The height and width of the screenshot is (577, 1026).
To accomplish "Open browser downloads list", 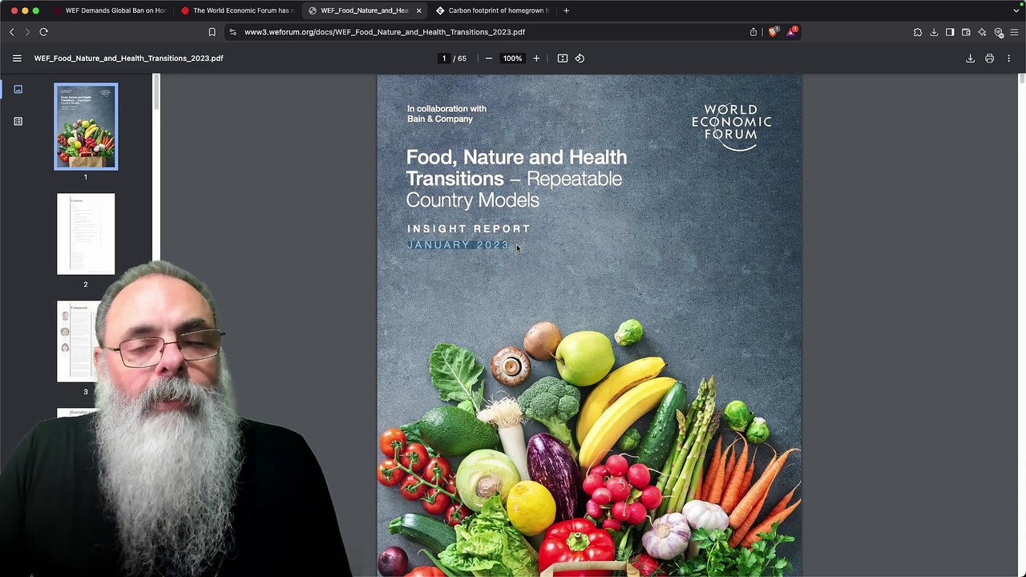I will click(x=934, y=32).
